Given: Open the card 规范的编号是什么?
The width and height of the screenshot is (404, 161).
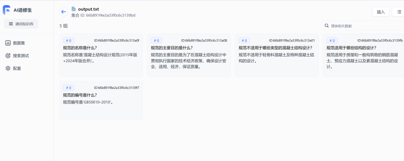Looking at the screenshot, I should pos(101,100).
